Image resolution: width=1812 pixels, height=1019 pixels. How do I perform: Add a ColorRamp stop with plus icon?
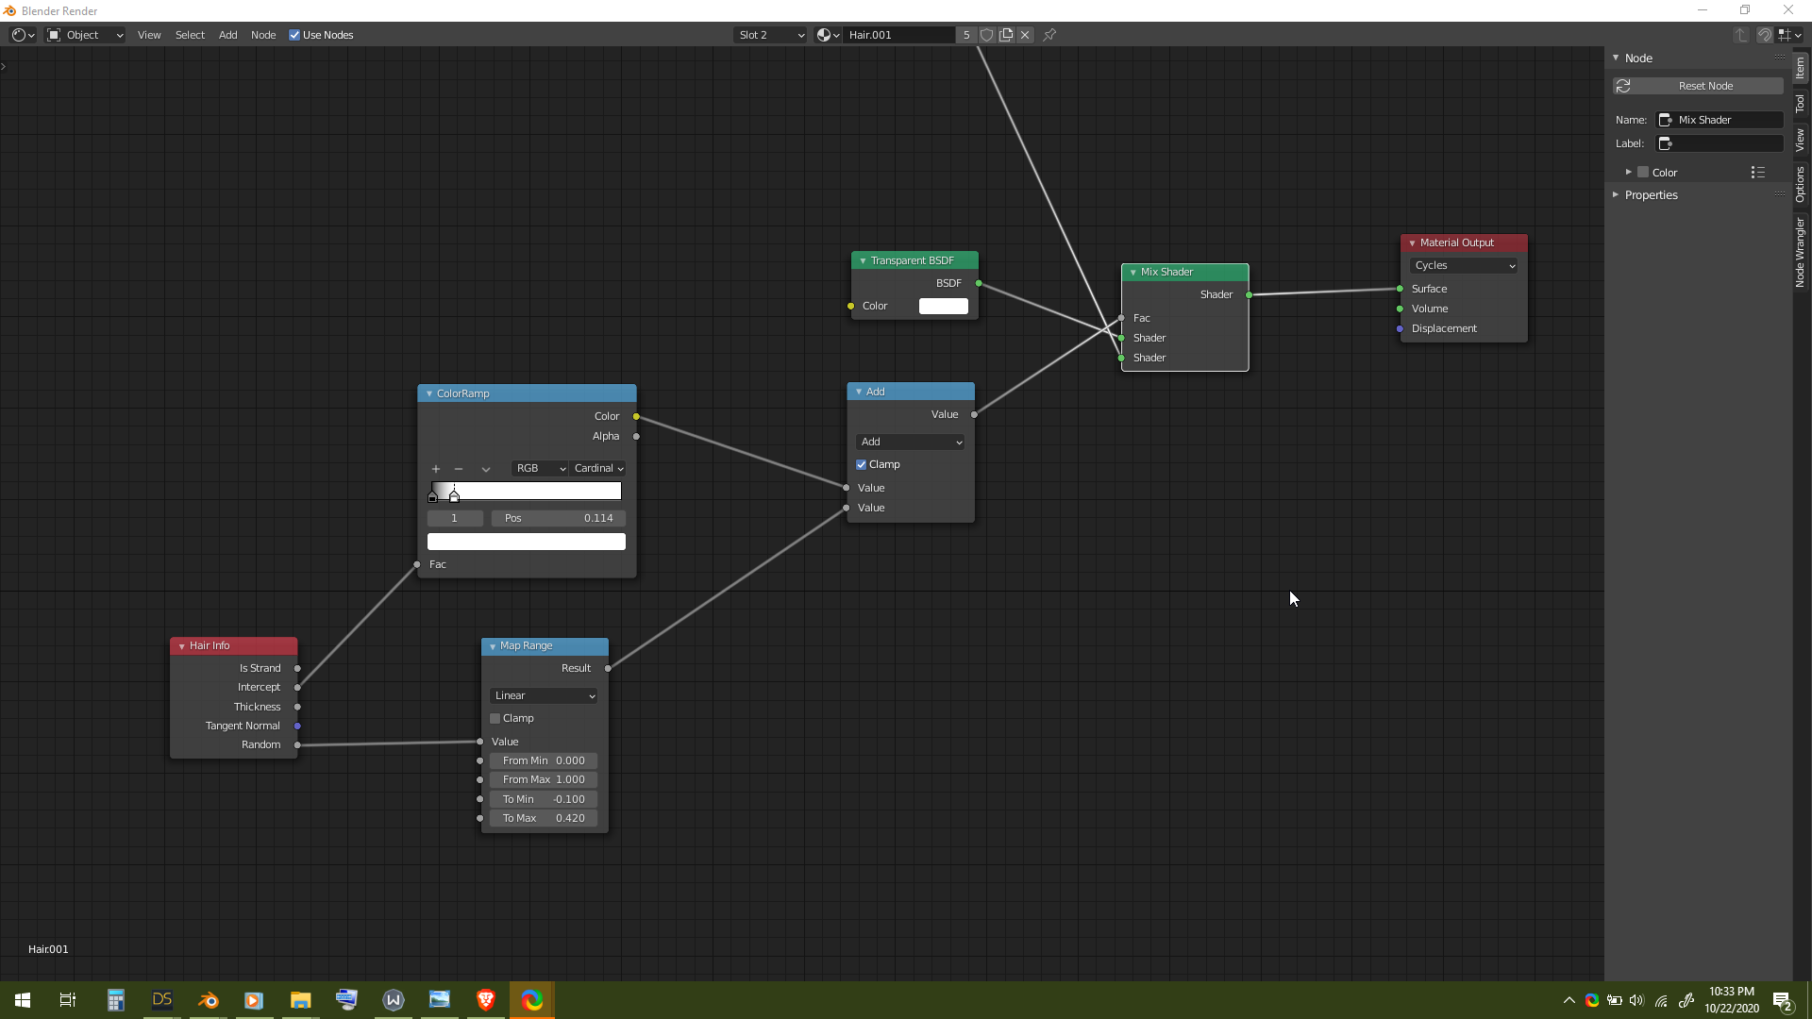click(x=435, y=469)
